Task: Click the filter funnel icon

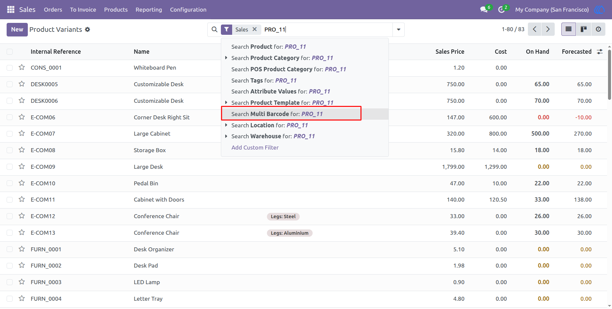Action: coord(227,30)
